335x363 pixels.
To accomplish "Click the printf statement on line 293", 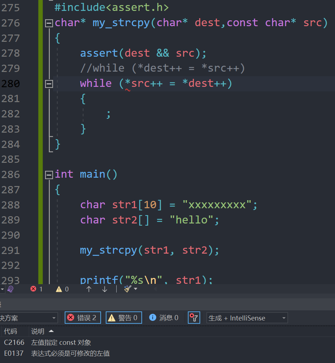I will pos(146,280).
